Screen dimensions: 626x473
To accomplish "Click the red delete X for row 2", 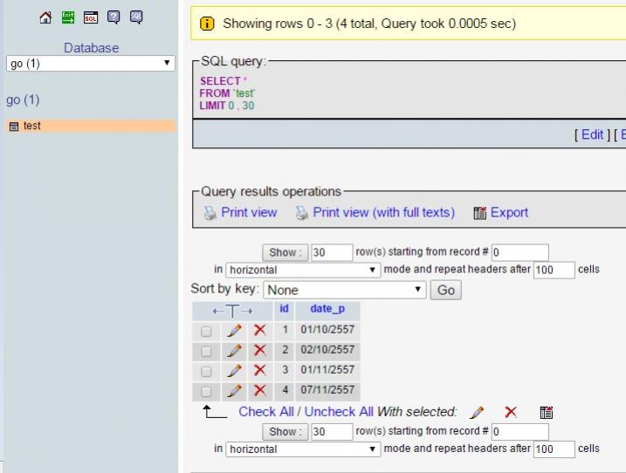I will (x=259, y=351).
